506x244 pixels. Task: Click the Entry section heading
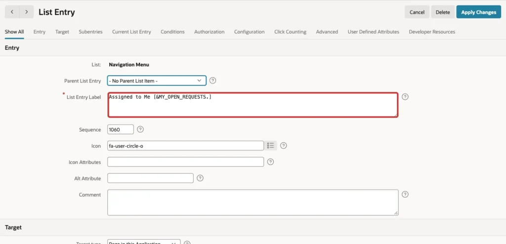[x=12, y=48]
